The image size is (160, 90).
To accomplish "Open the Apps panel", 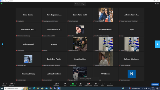I will click(102, 84).
